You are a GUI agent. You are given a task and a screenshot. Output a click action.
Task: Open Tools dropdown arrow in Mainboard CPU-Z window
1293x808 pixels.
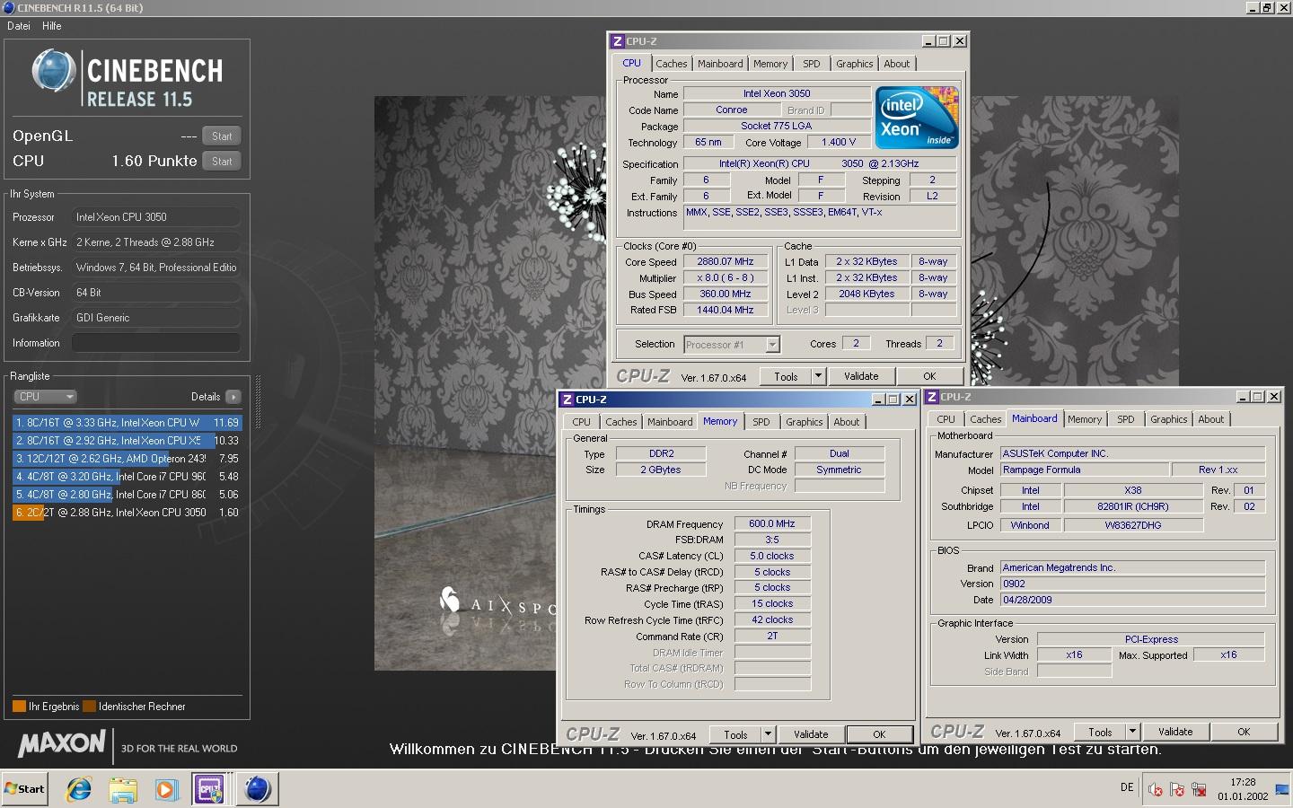click(1132, 732)
